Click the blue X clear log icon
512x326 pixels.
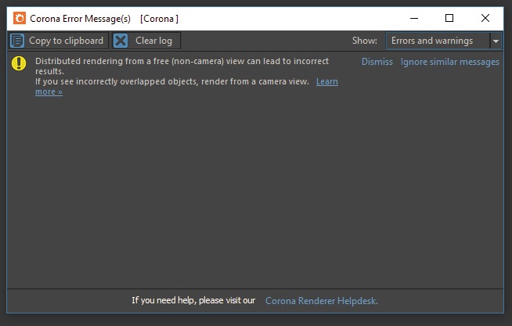tap(121, 41)
